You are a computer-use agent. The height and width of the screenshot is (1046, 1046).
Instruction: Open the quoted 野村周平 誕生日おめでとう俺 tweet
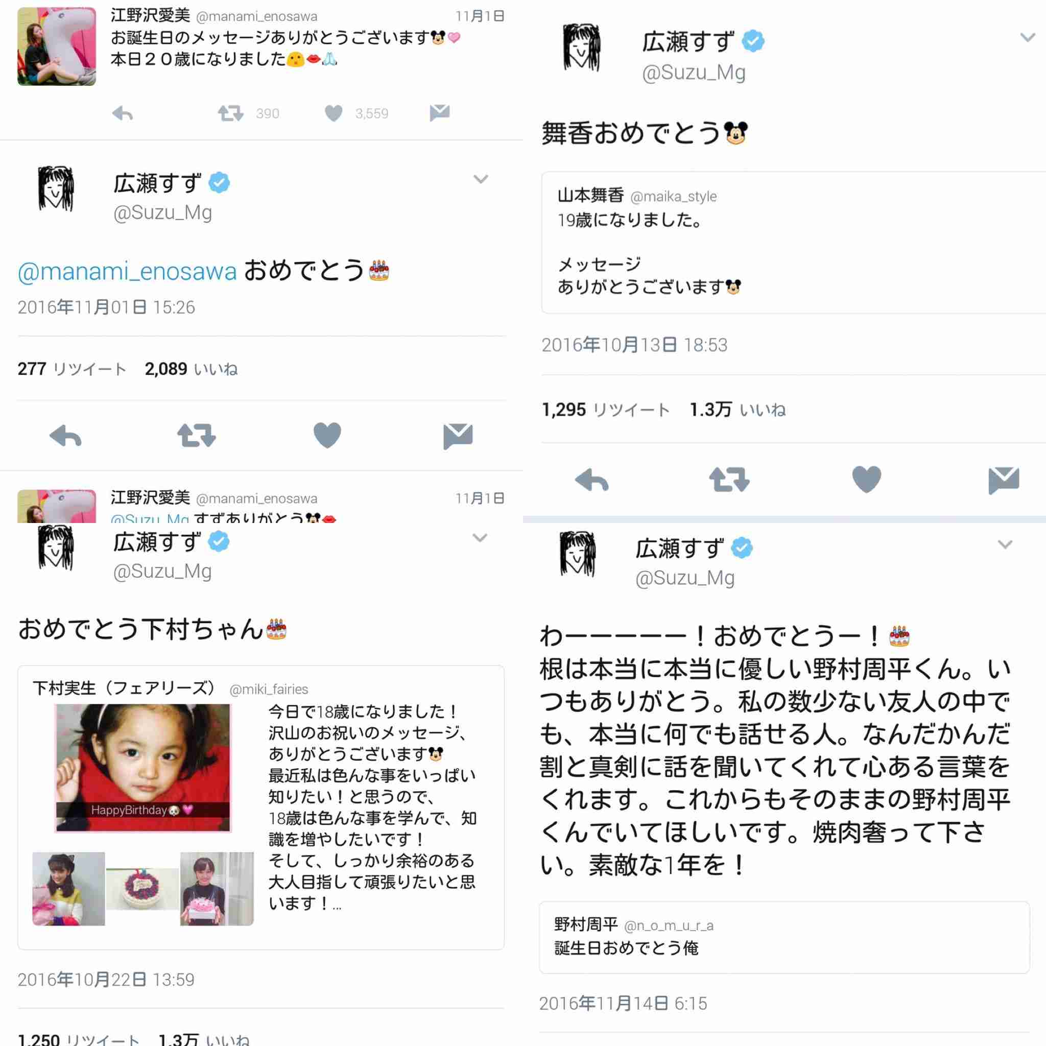pyautogui.click(x=784, y=937)
